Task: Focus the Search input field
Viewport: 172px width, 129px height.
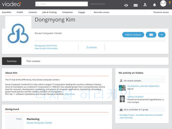Action: click(x=62, y=4)
